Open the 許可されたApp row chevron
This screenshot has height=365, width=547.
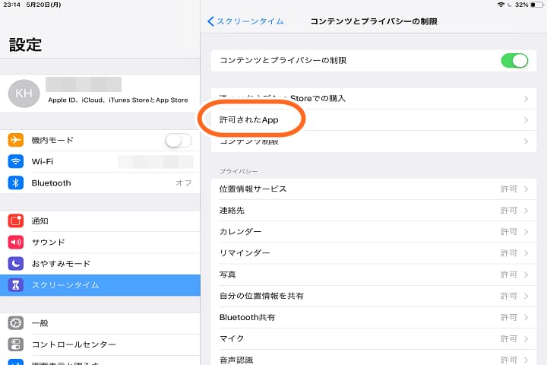click(526, 120)
